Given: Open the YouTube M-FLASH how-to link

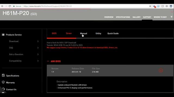Looking at the screenshot, I should [65, 45].
